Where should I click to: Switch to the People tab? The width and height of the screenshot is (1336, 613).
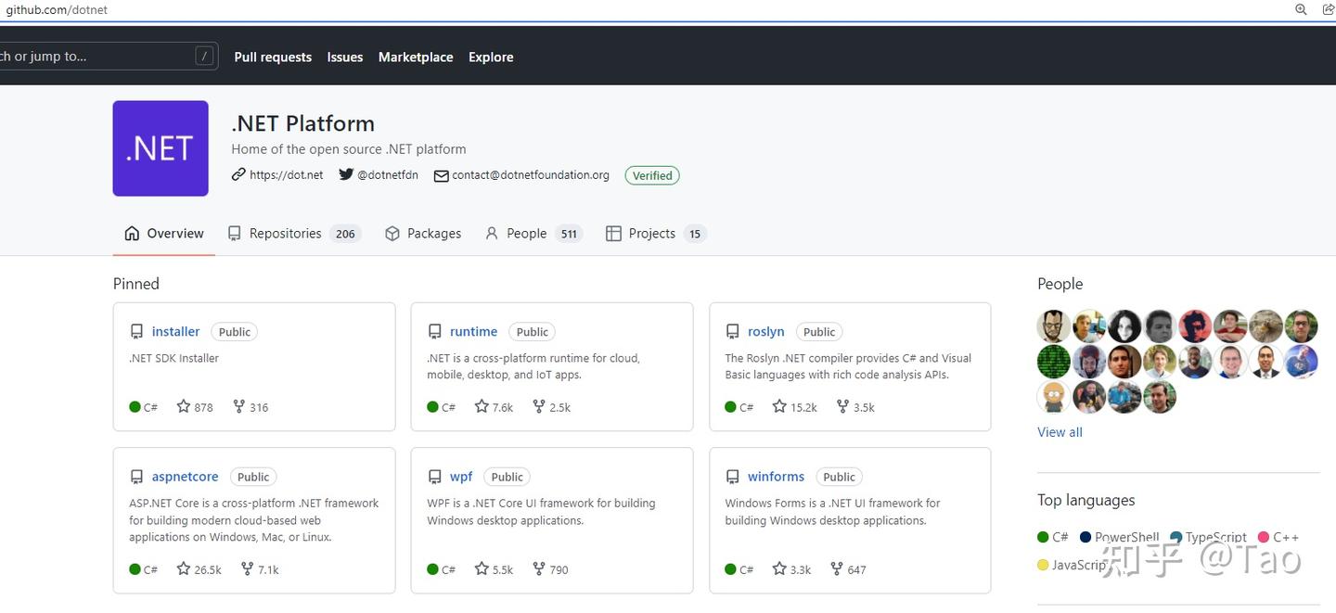[x=533, y=234]
